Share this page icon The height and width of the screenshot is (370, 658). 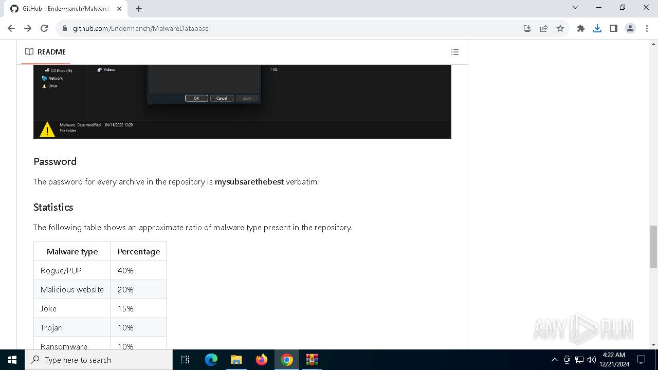(x=544, y=28)
